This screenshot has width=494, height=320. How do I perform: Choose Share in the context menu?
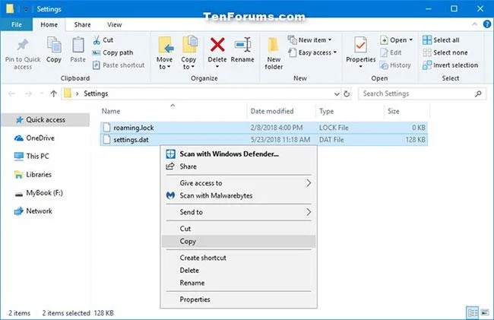coord(238,166)
